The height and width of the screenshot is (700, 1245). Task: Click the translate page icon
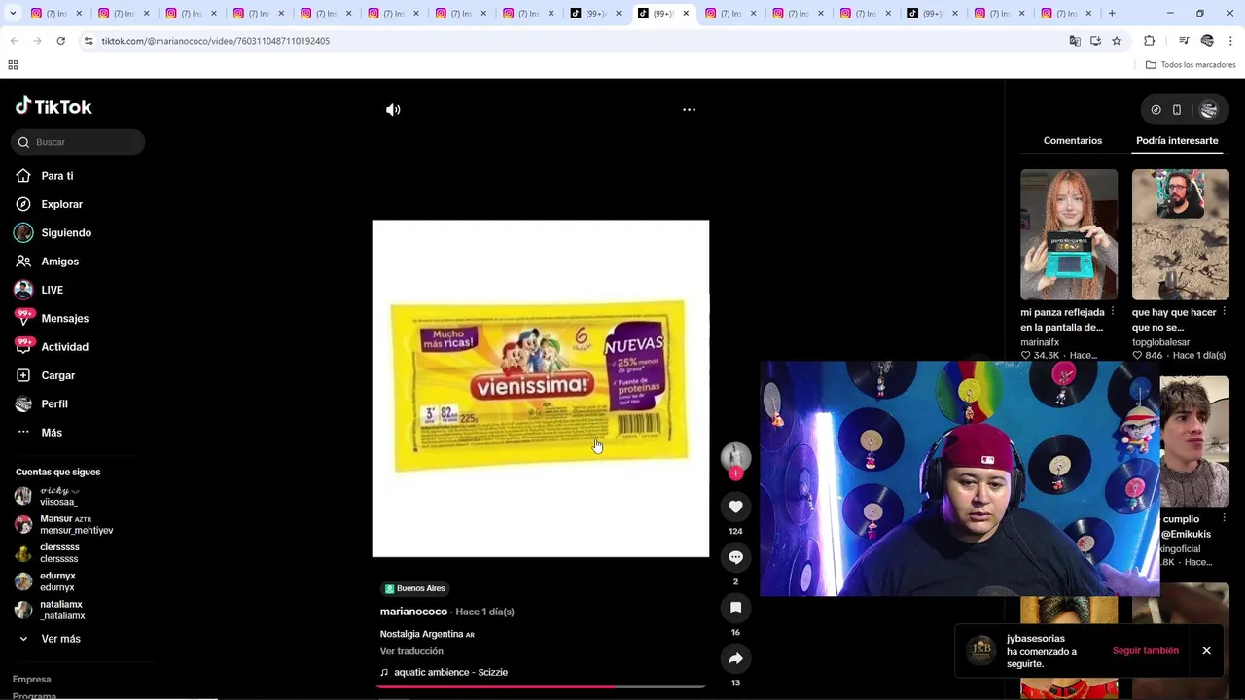[1074, 41]
